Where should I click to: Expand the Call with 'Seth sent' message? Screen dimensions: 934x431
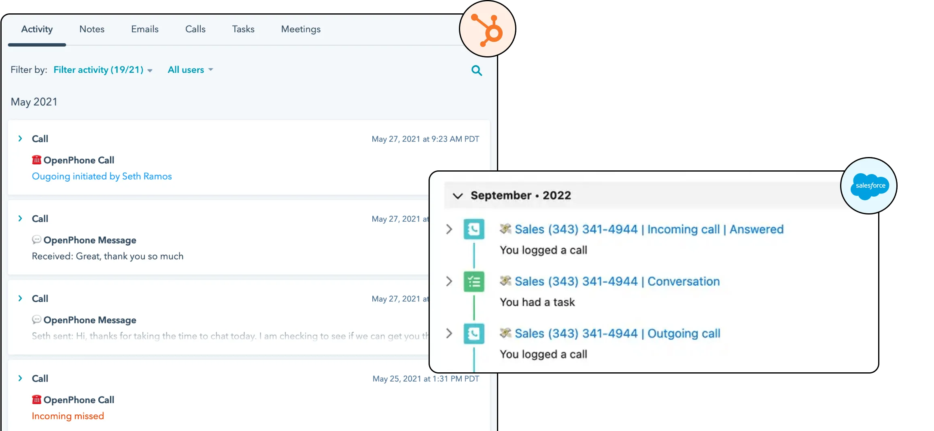(x=20, y=298)
